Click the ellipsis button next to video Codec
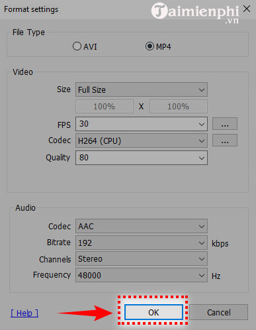The width and height of the screenshot is (256, 330). tap(225, 140)
